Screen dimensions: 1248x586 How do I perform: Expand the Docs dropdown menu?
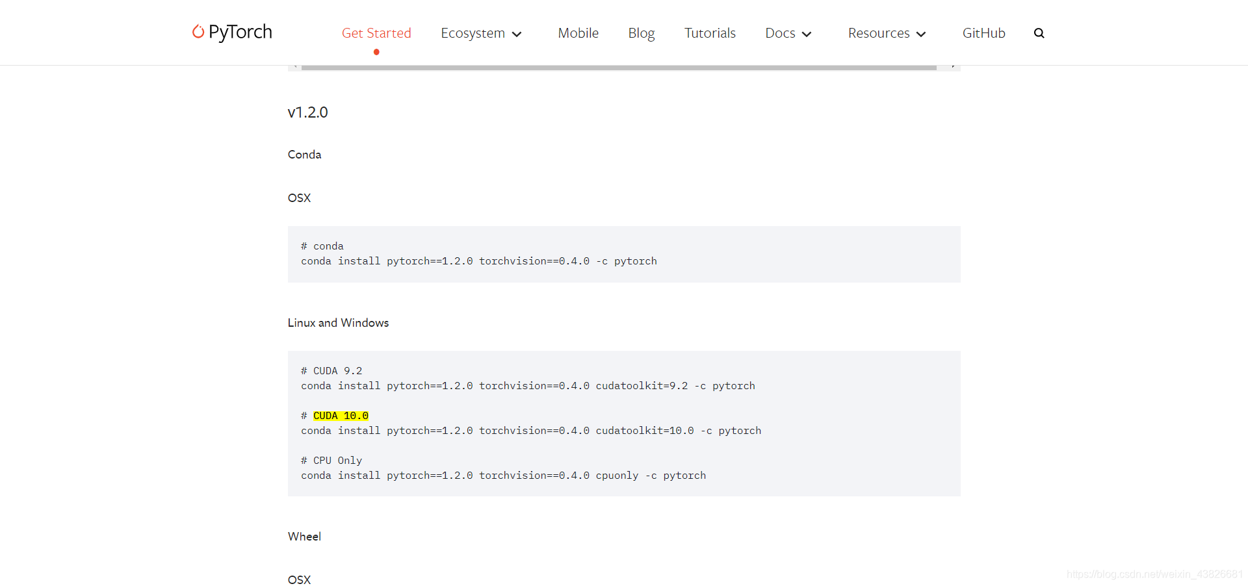788,33
